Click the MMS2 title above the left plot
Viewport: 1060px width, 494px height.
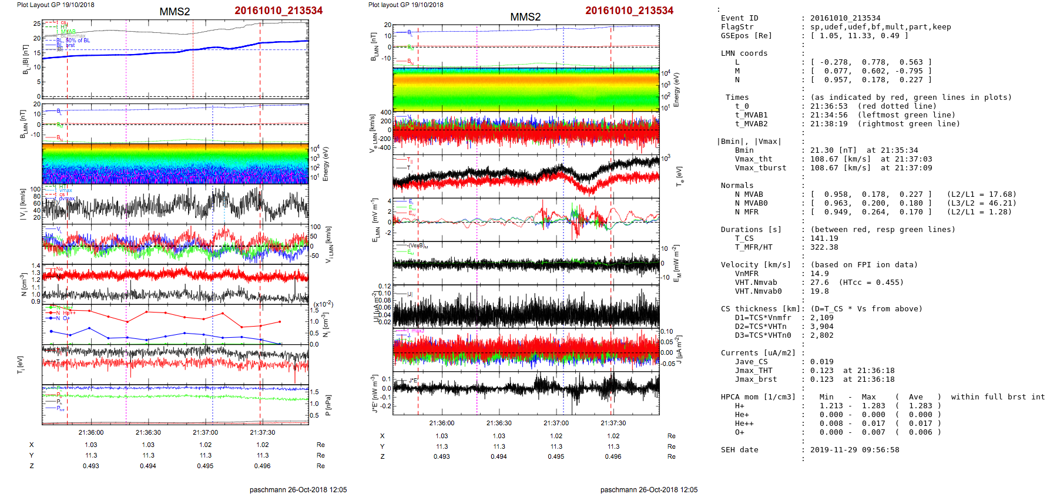pos(175,12)
